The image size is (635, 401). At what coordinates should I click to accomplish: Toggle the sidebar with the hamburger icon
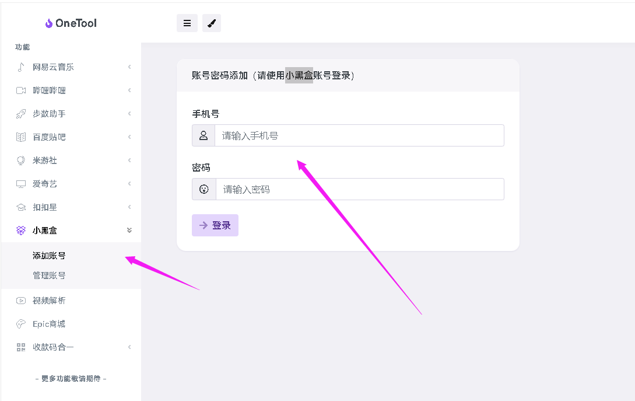click(x=187, y=23)
